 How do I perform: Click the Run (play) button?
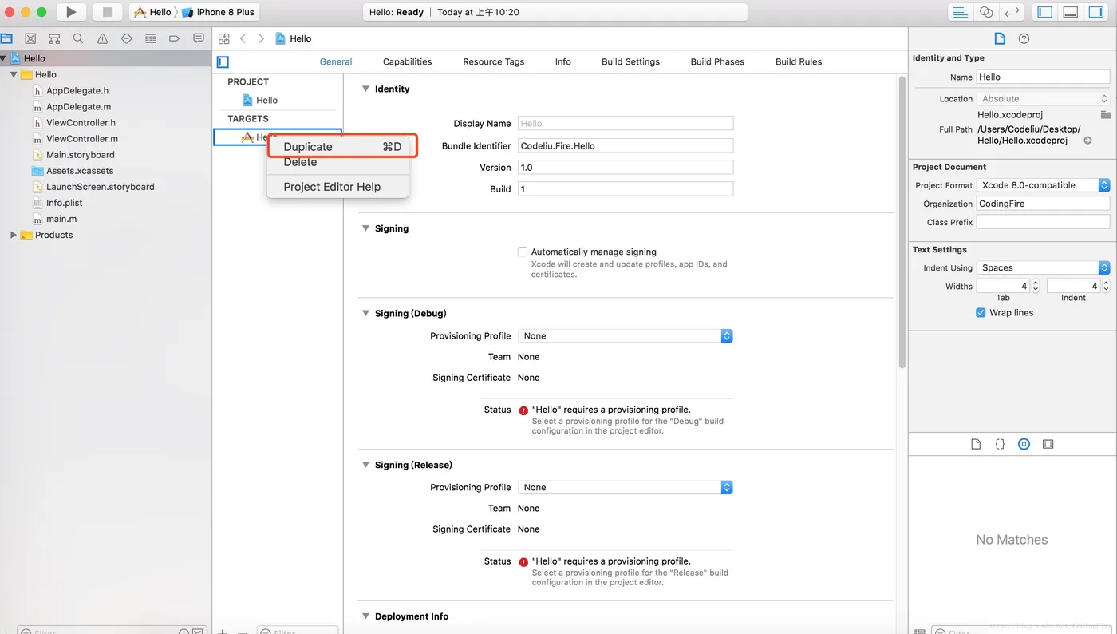coord(71,12)
